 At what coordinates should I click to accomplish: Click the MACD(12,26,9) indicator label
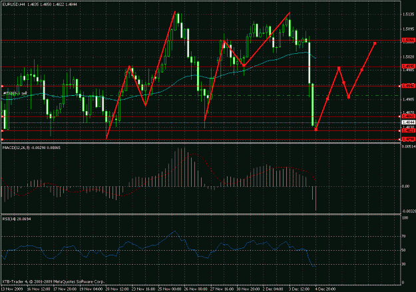coord(31,148)
